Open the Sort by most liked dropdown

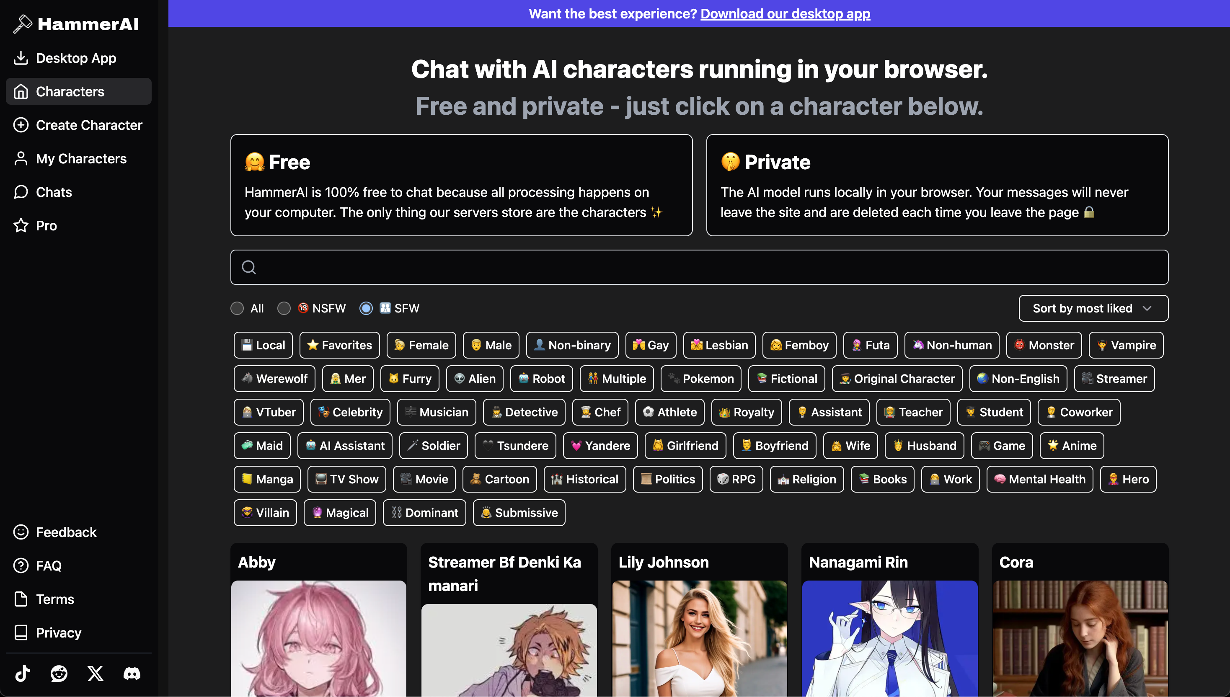tap(1093, 308)
